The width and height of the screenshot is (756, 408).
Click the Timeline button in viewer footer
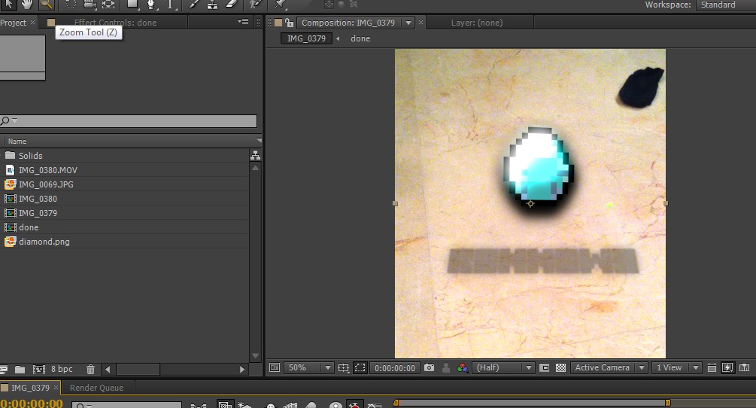[x=745, y=368]
